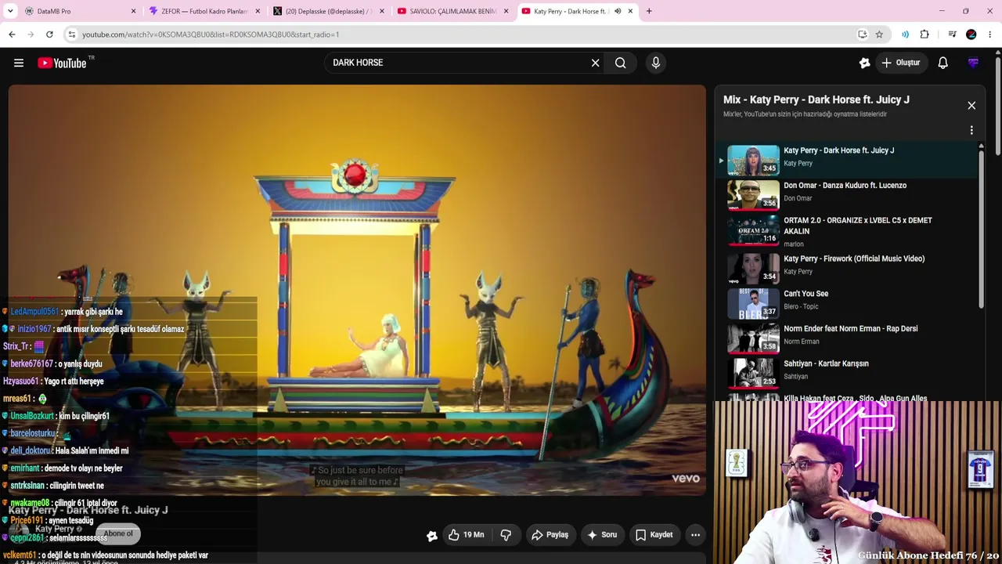The width and height of the screenshot is (1002, 564).
Task: Open the Chrome profile avatar
Action: [x=971, y=34]
